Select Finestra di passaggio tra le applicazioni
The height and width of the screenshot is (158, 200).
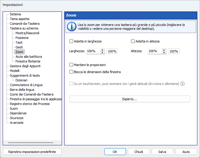tap(36, 99)
